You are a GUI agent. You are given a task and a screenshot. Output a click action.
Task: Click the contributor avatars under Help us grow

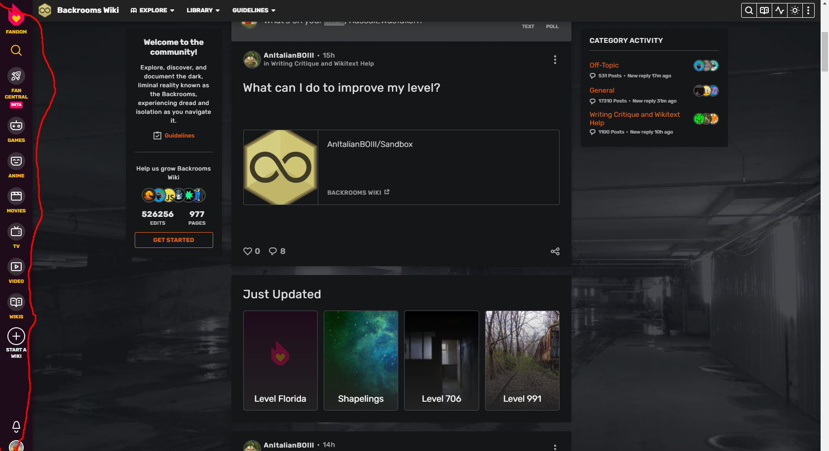coord(174,196)
